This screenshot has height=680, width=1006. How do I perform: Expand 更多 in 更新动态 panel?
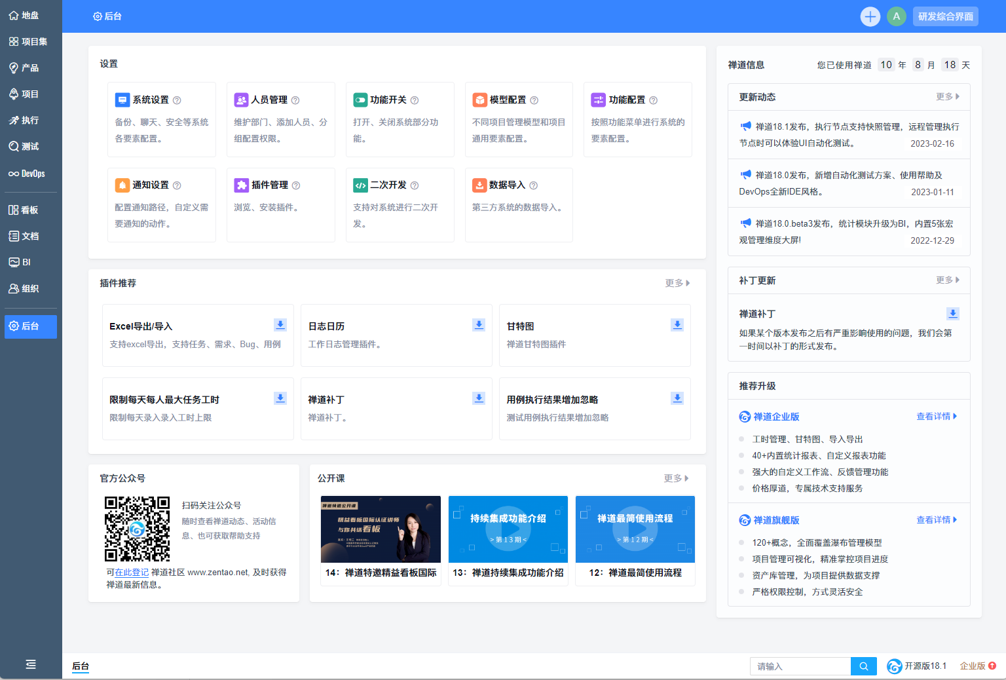(x=948, y=96)
